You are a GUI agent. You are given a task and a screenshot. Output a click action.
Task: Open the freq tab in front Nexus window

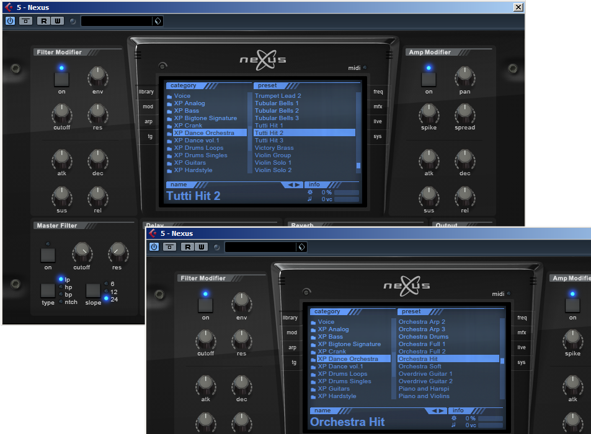522,318
